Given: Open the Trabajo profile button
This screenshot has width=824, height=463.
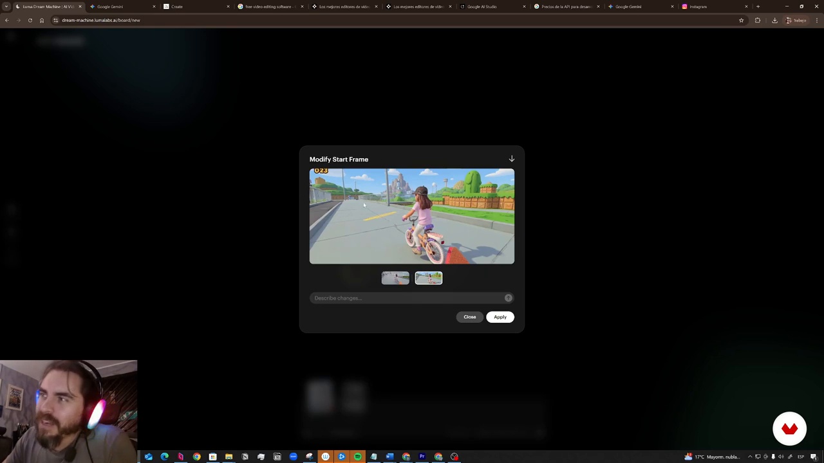Looking at the screenshot, I should coord(796,20).
